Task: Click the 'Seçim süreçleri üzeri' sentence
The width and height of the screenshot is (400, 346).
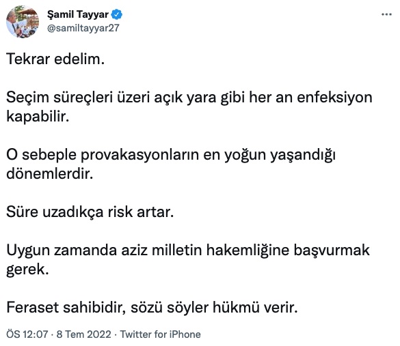Action: [189, 107]
